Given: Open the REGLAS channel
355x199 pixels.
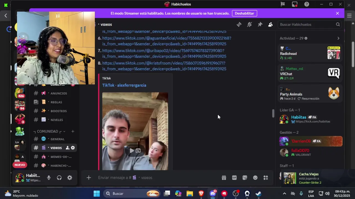Looking at the screenshot, I should coord(54,102).
